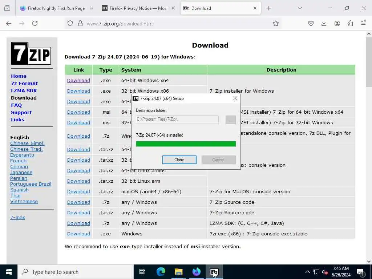
Task: Open the Firefox downloads panel
Action: pos(324,23)
